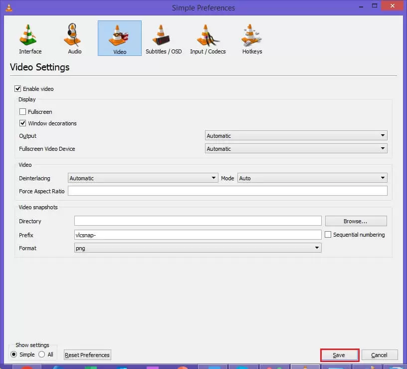The height and width of the screenshot is (369, 407).
Task: Uncheck Window decorations
Action: coord(22,123)
